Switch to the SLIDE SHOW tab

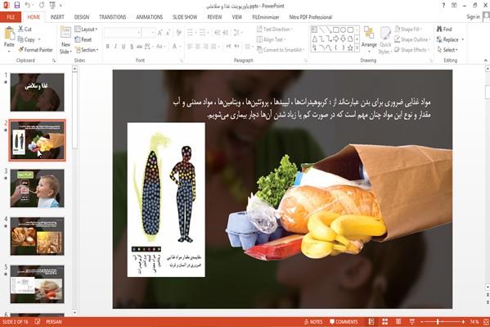coord(185,17)
